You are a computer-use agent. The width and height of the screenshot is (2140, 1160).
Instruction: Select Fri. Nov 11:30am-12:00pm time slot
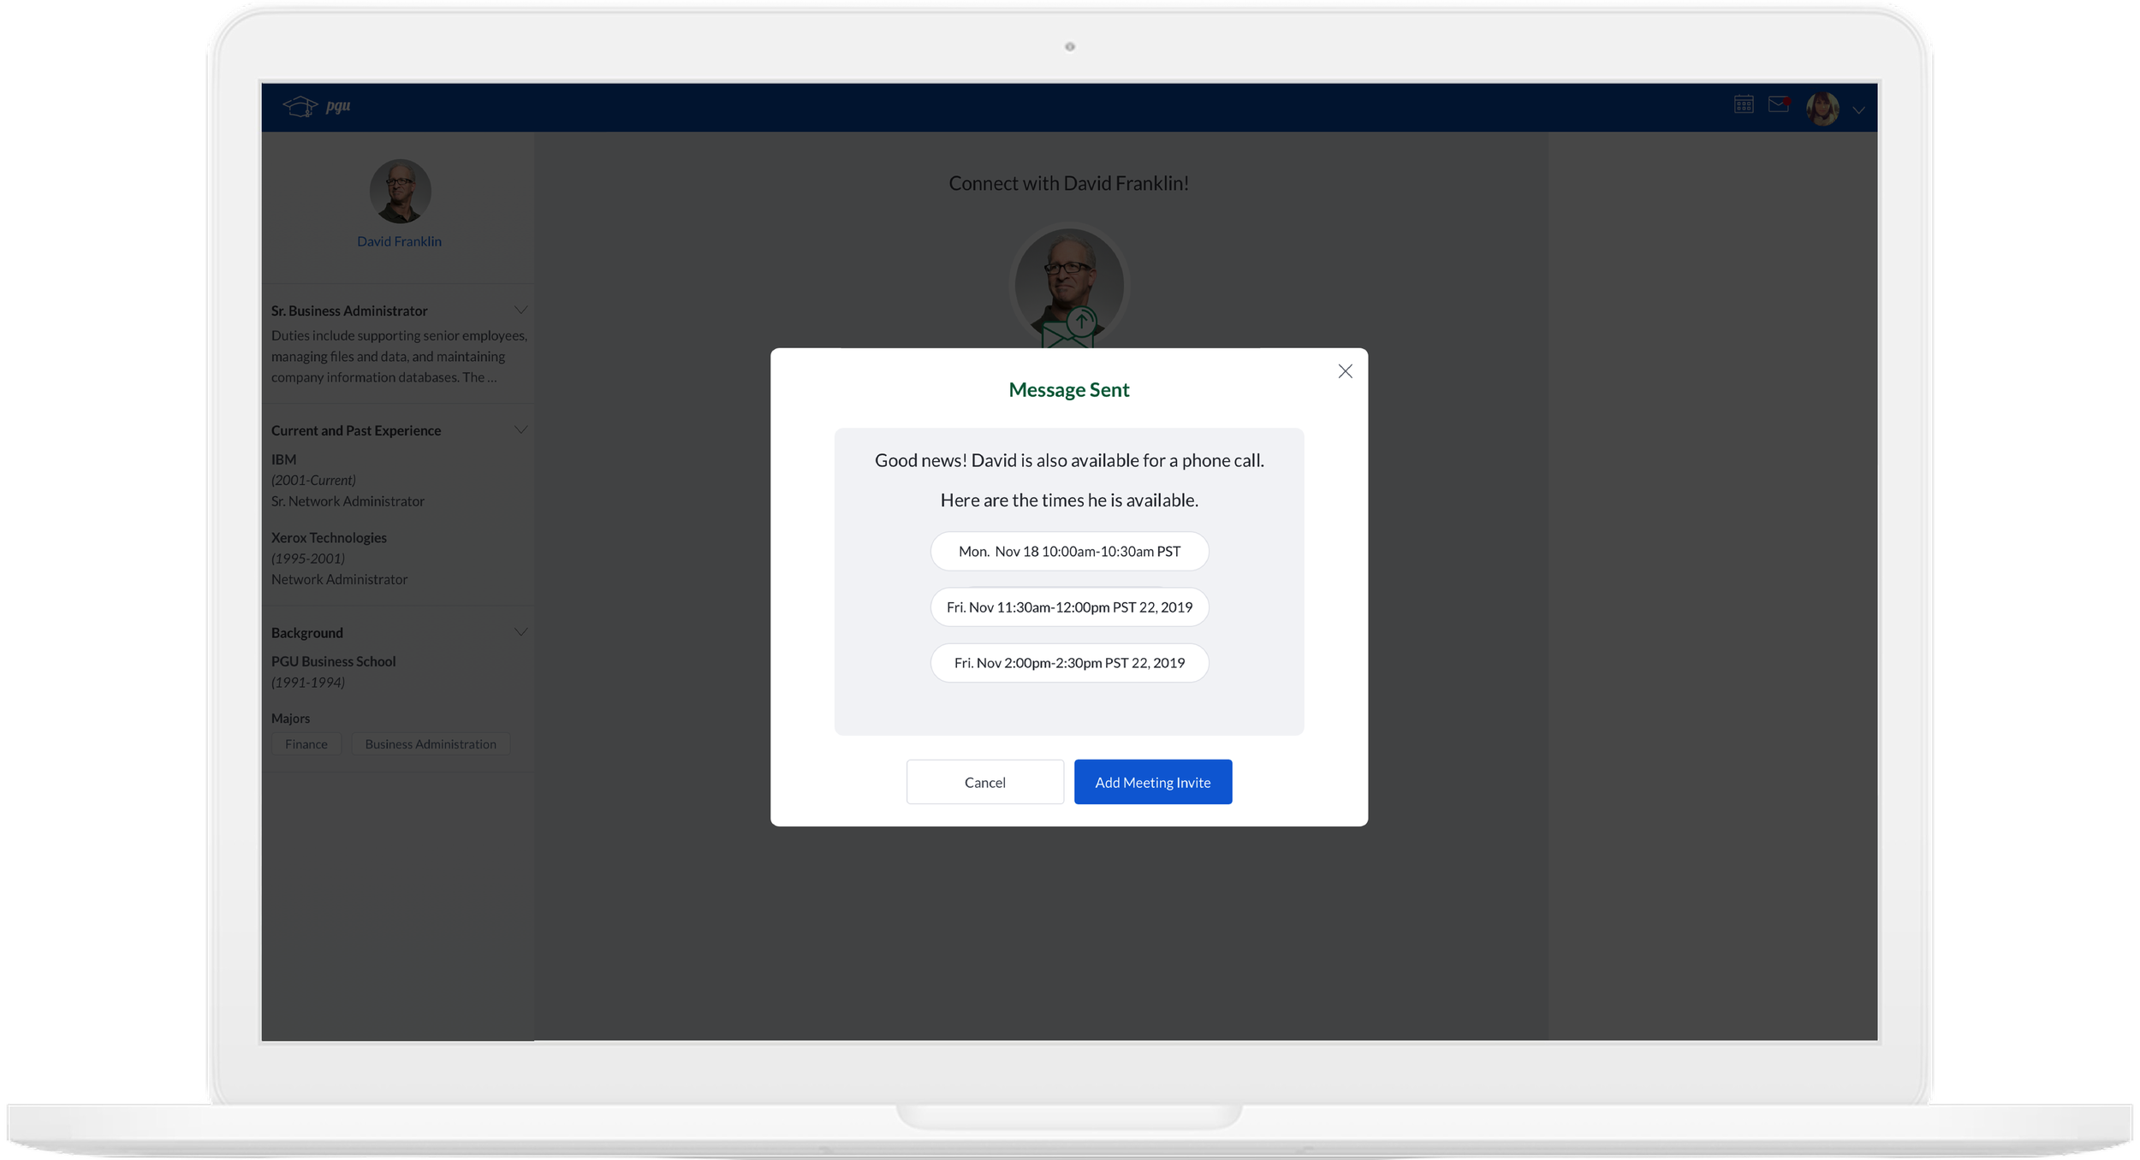coord(1069,607)
